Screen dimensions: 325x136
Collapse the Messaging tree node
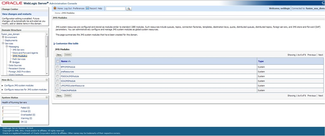point(7,46)
